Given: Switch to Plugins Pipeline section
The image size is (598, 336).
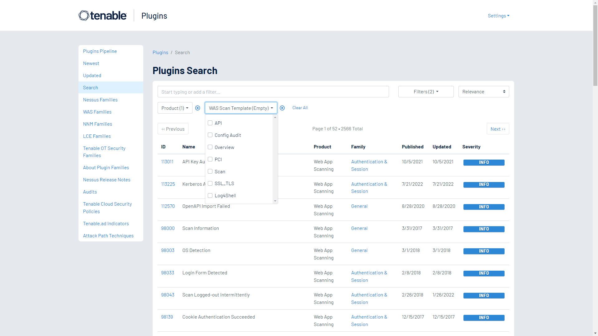Looking at the screenshot, I should coord(100,51).
